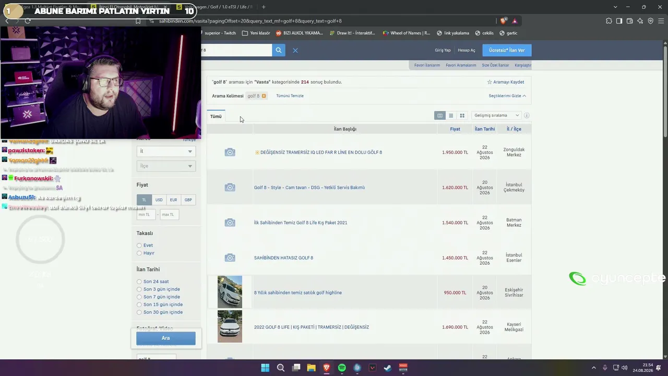
Task: Open the Brave Wallet icon
Action: coord(629,21)
